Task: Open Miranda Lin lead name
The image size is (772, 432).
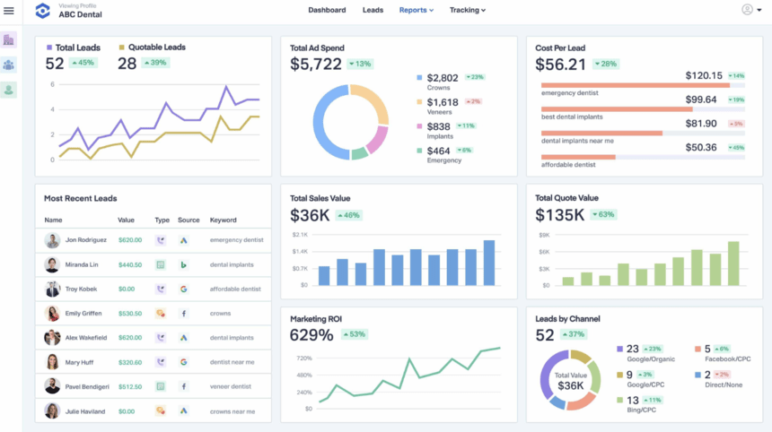Action: [82, 264]
